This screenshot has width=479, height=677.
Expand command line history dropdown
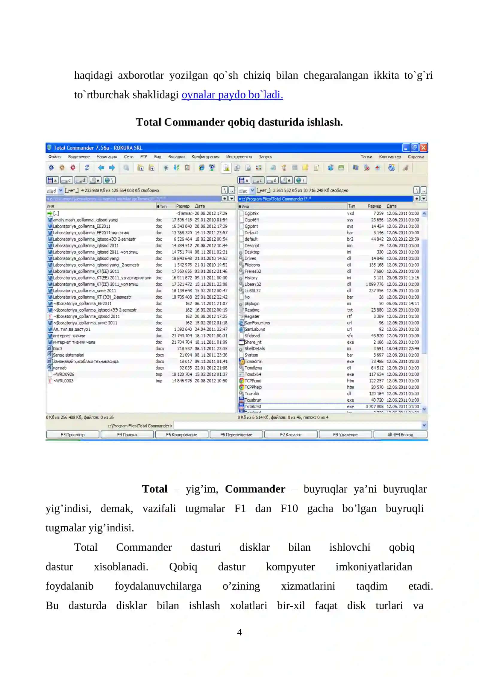pos(424,425)
